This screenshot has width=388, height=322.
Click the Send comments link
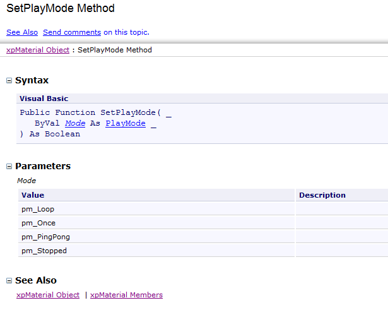coord(72,32)
